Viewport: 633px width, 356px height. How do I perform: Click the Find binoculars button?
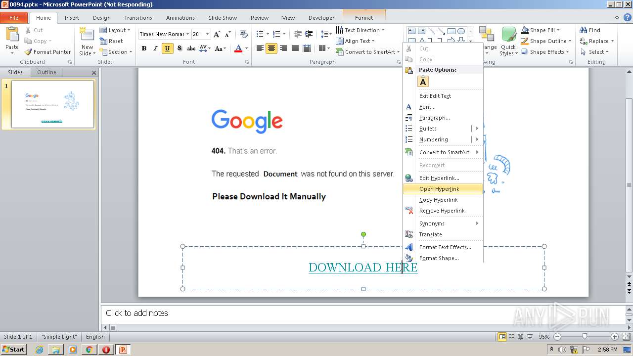[x=589, y=30]
